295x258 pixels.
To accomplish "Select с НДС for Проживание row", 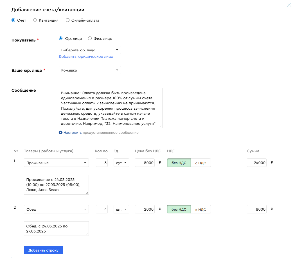I will (x=201, y=163).
